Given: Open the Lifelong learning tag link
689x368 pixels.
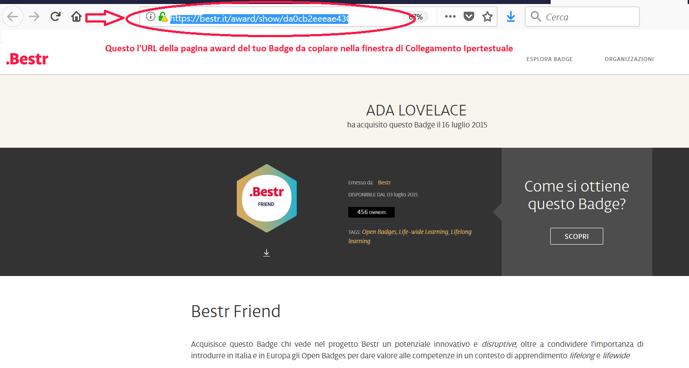Looking at the screenshot, I should pos(410,236).
